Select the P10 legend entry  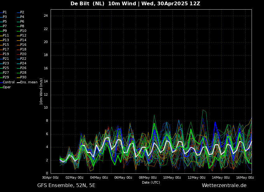click(x=23, y=31)
